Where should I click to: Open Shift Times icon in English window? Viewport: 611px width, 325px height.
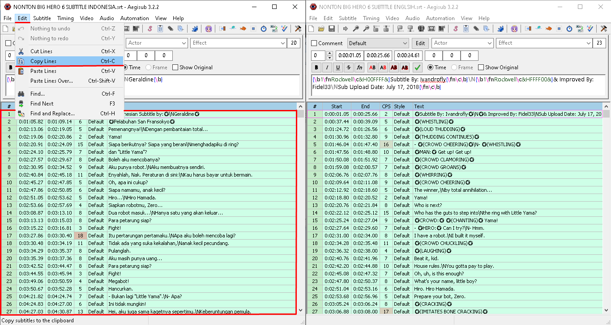coord(528,29)
